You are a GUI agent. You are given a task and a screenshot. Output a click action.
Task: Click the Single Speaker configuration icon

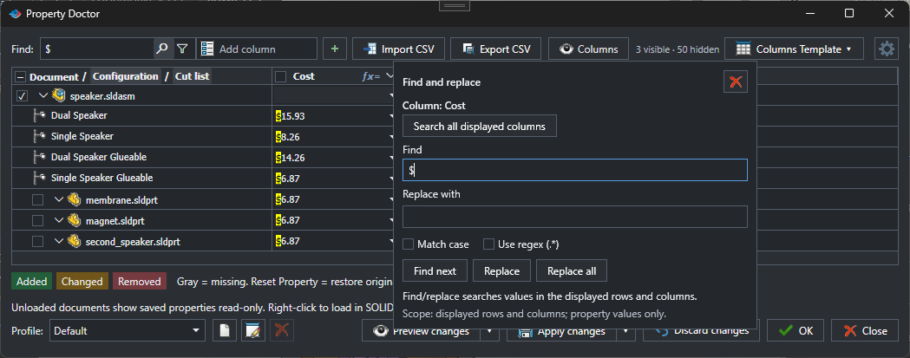(40, 136)
